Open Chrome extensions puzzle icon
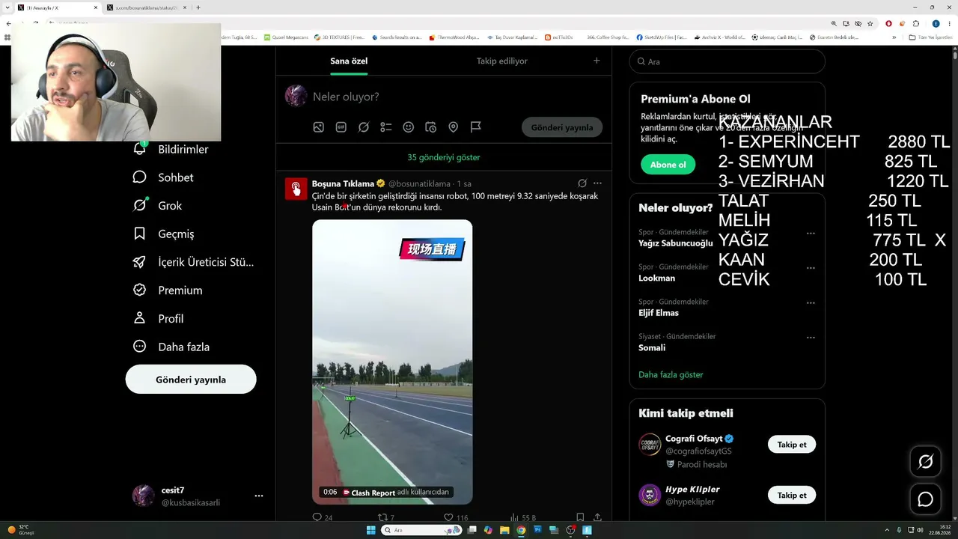Screen dimensions: 958x539 click(915, 23)
